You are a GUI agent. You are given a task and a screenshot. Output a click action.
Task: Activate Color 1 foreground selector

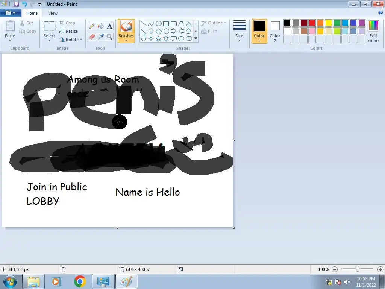(259, 32)
